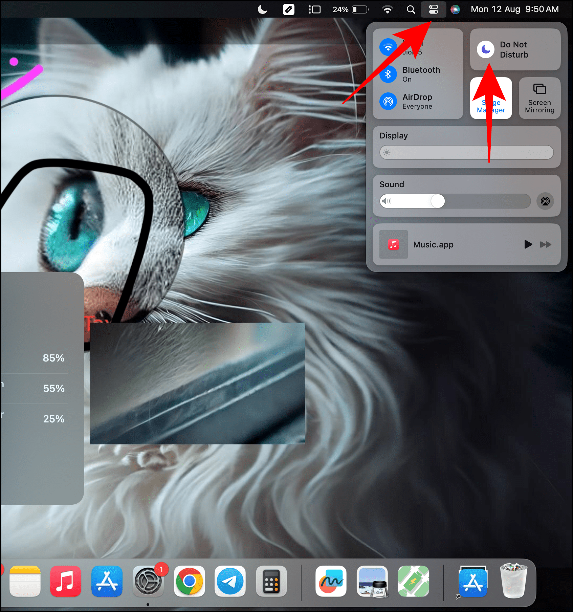Toggle Do Not Disturb mode
The height and width of the screenshot is (612, 573).
[x=515, y=49]
